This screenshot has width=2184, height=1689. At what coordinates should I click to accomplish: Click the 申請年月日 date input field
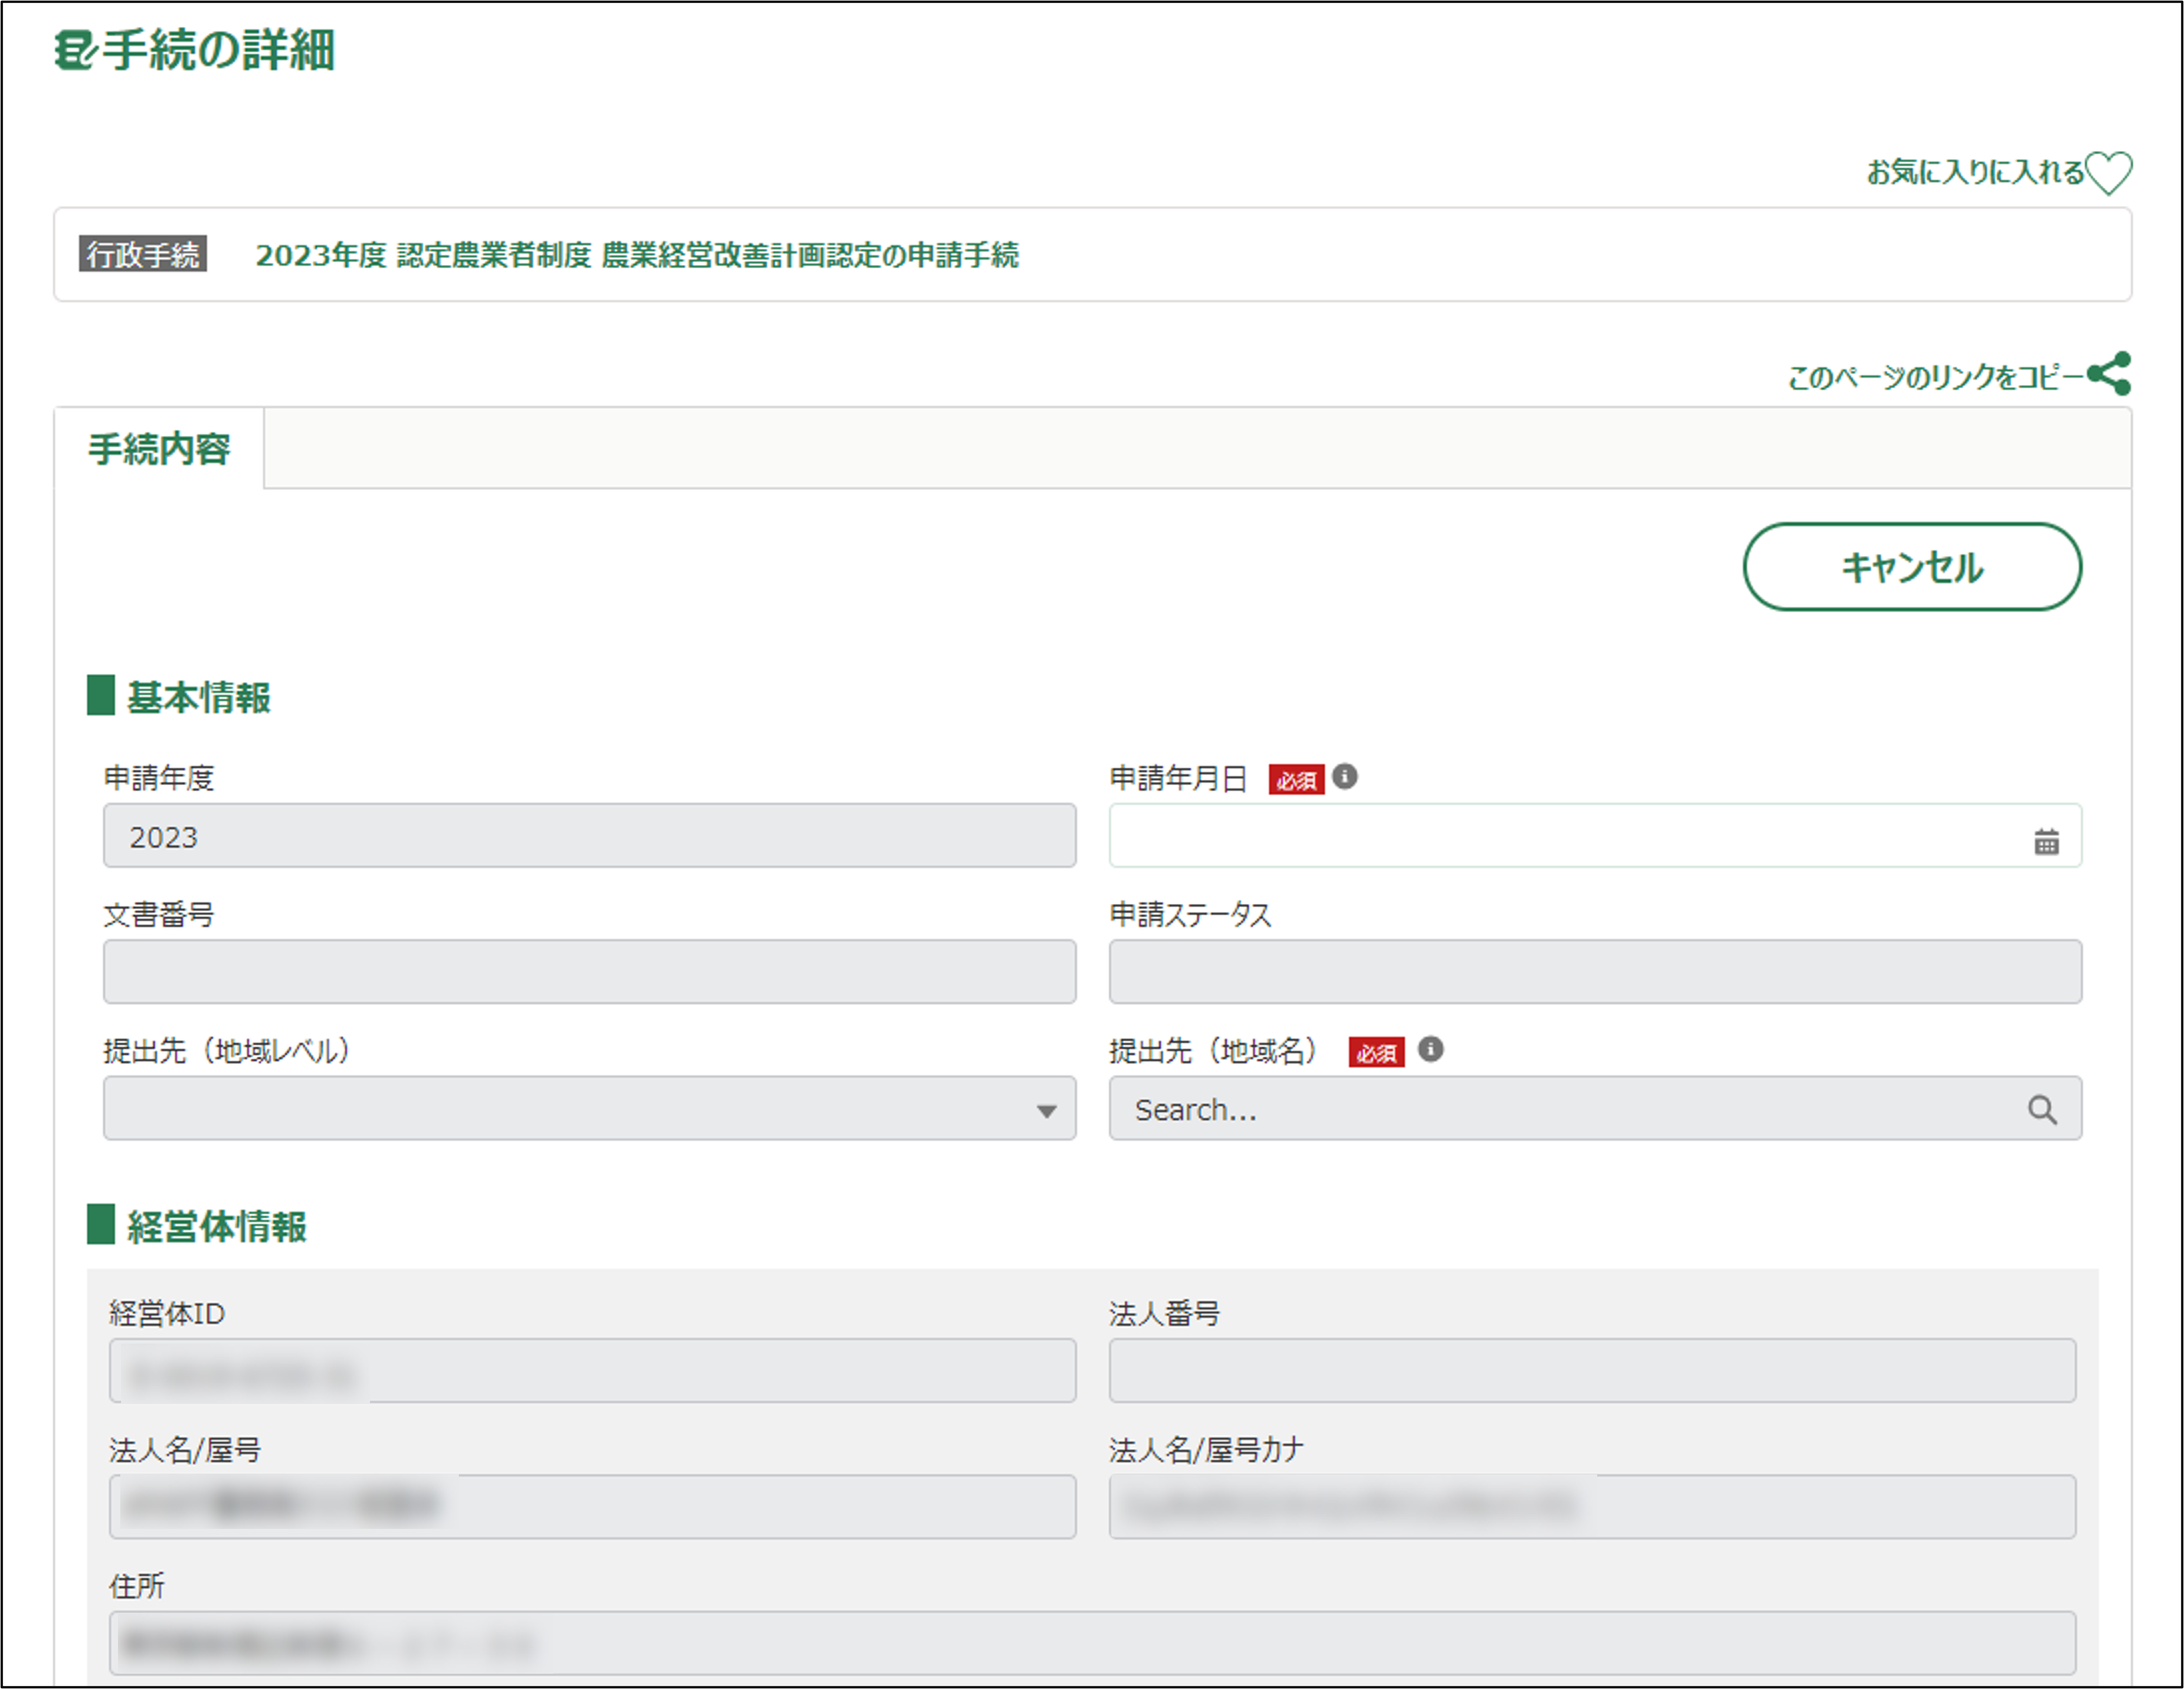coord(1560,836)
